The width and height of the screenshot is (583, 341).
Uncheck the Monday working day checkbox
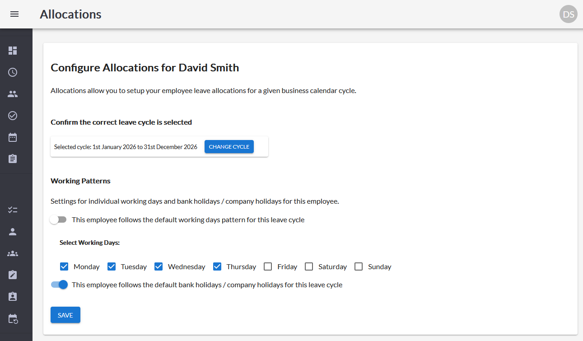(x=64, y=266)
